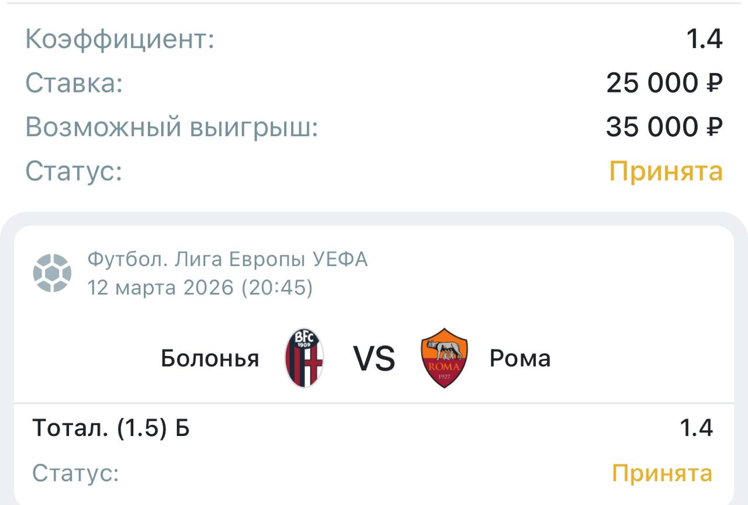Image resolution: width=748 pixels, height=505 pixels.
Task: Click the 25 000 ₽ stake amount
Action: point(664,83)
